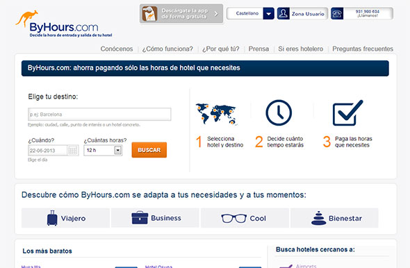Click the Los más baratos heading
The image size is (410, 268).
pos(47,251)
